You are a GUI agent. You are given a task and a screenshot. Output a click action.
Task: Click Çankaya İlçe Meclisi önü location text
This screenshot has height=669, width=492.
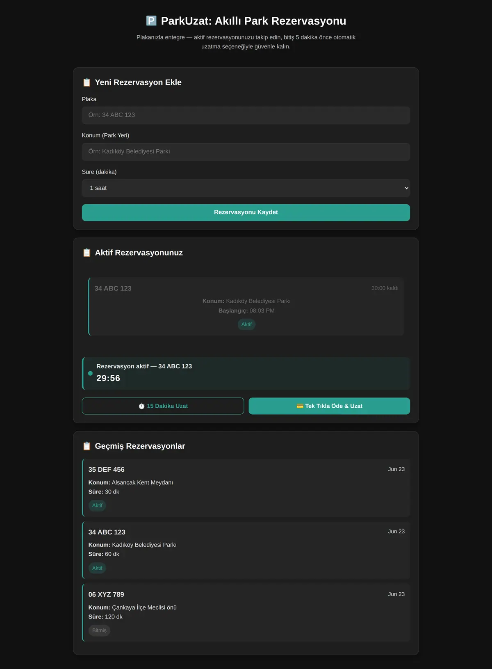tap(144, 607)
